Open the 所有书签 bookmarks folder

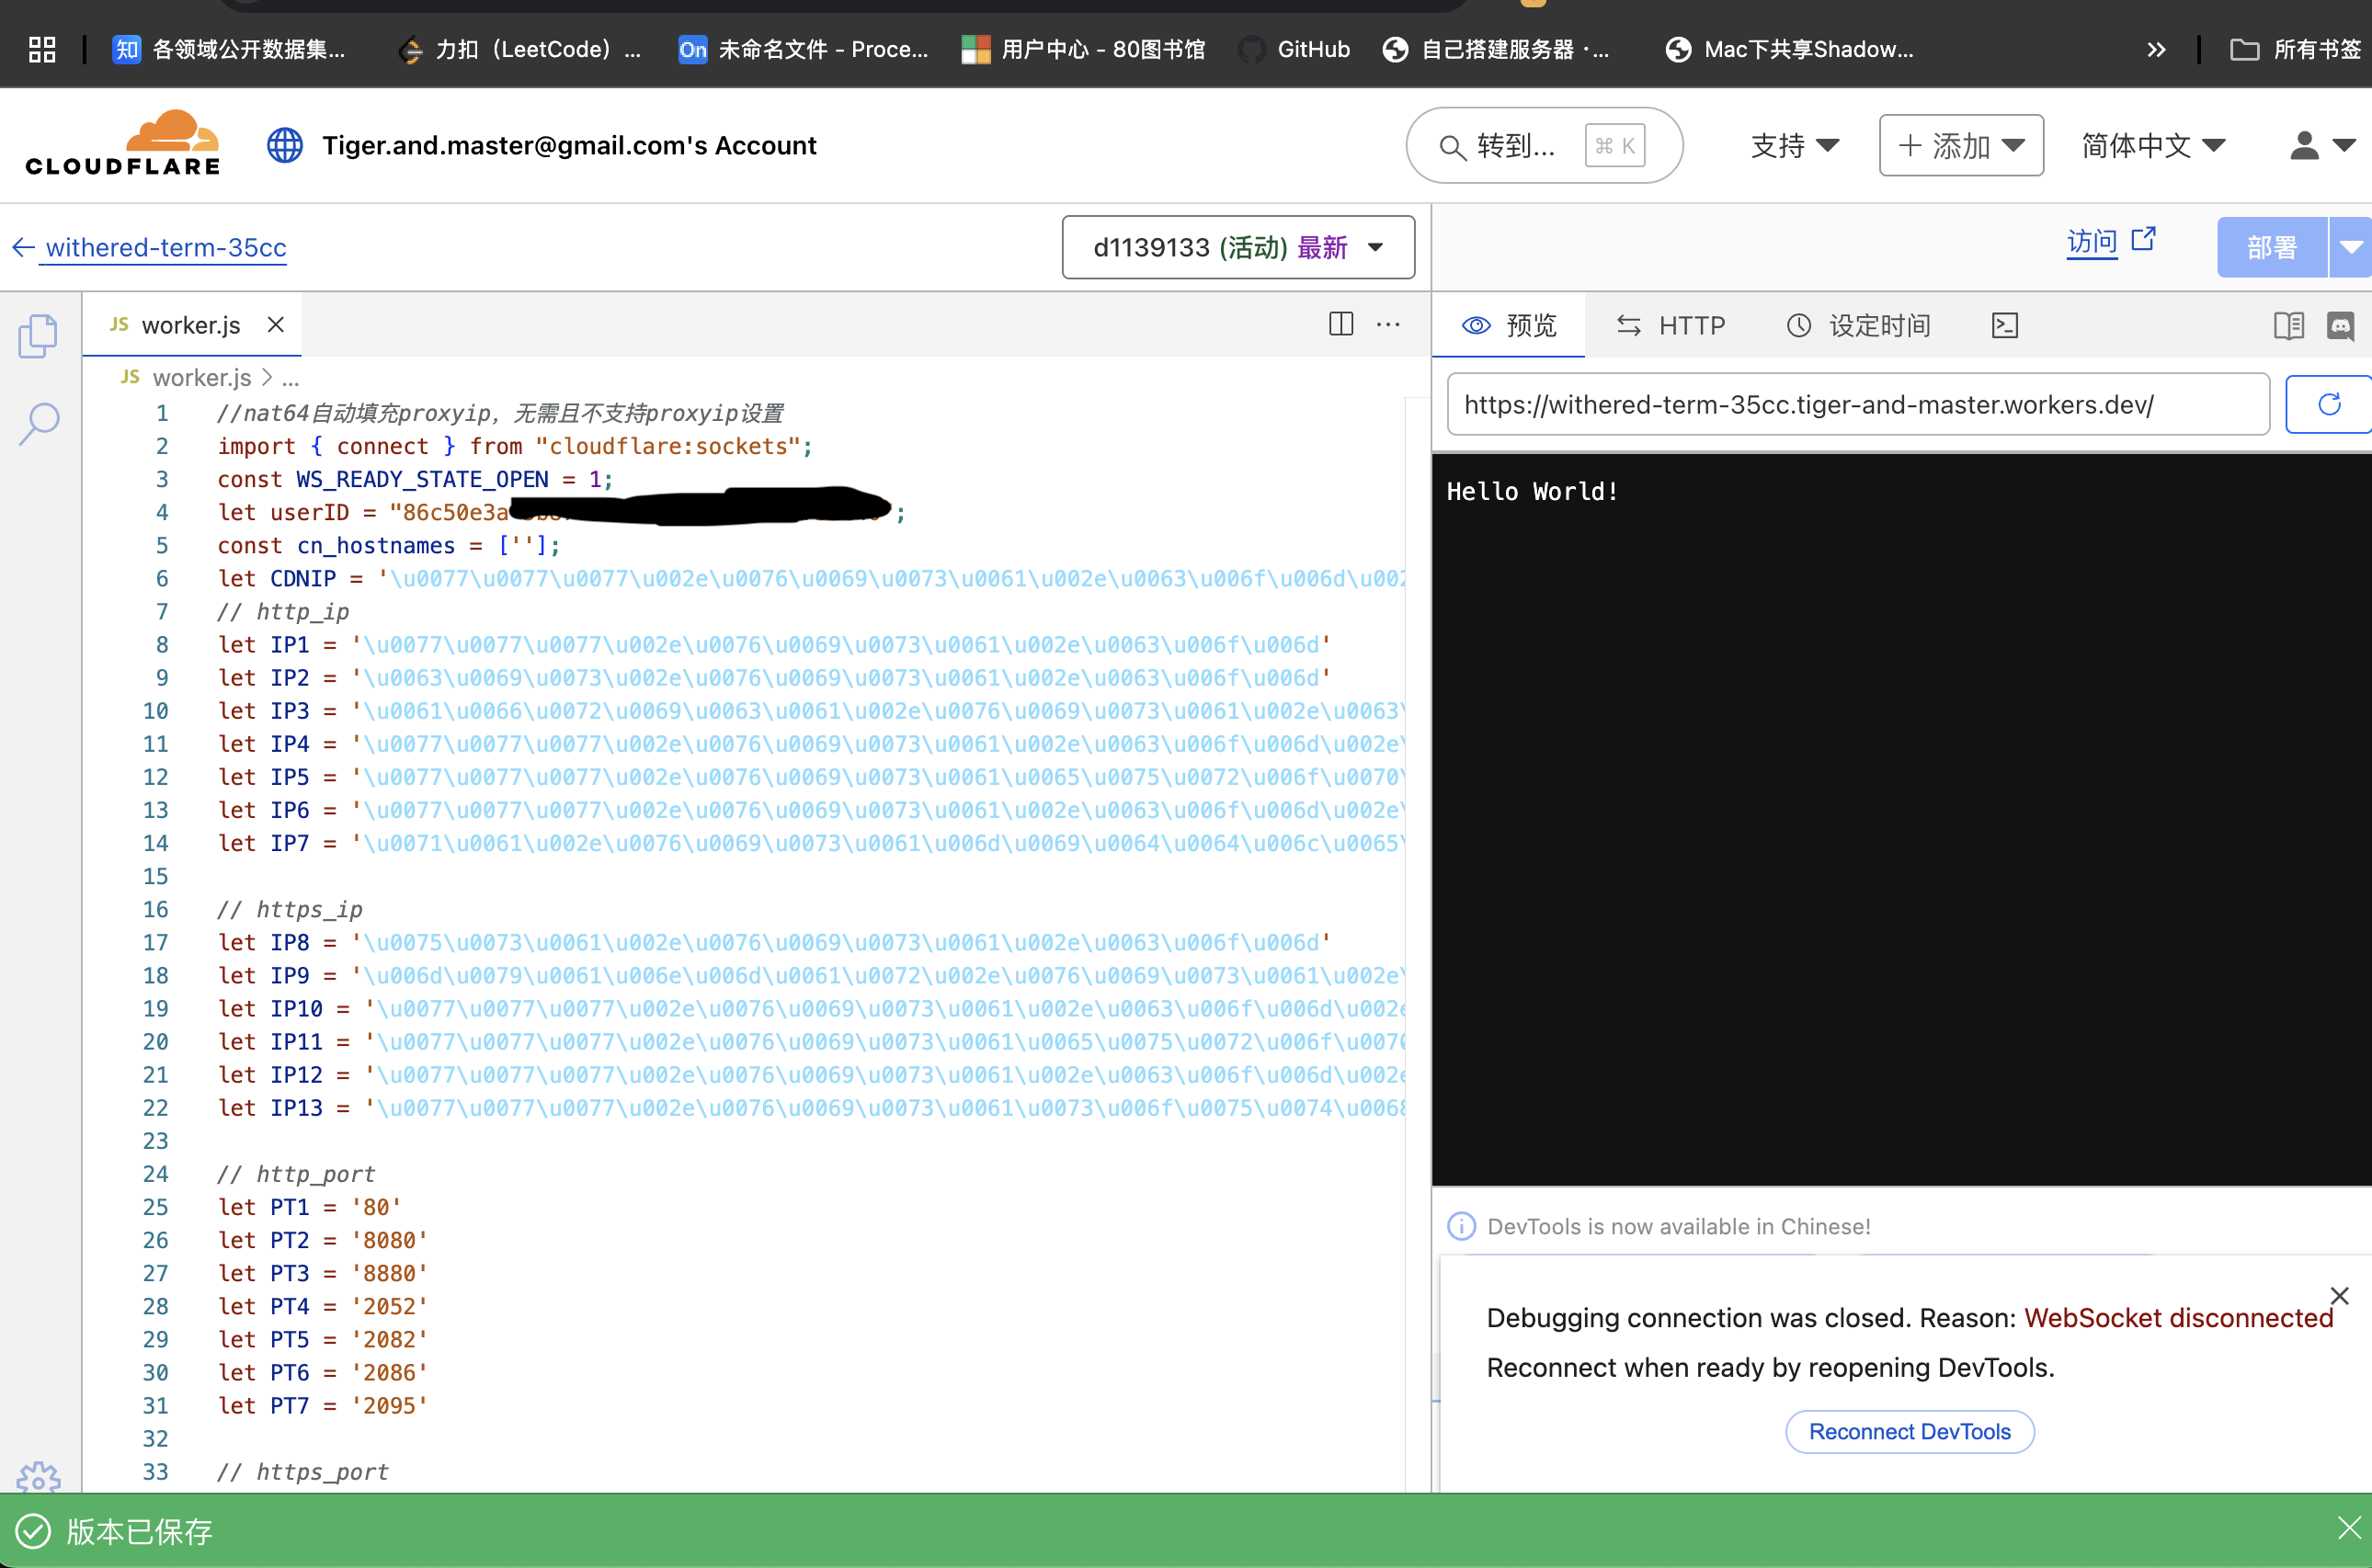tap(2295, 49)
